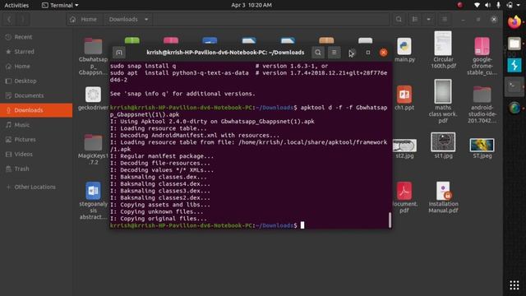Image resolution: width=526 pixels, height=296 pixels.
Task: Open Terminal app menu in top bar
Action: click(x=60, y=6)
